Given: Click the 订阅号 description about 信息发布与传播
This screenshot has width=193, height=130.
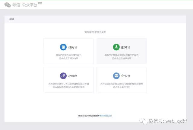Looking at the screenshot, I should 68,57.
